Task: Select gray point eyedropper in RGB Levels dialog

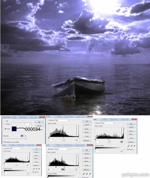Action: pos(36,169)
